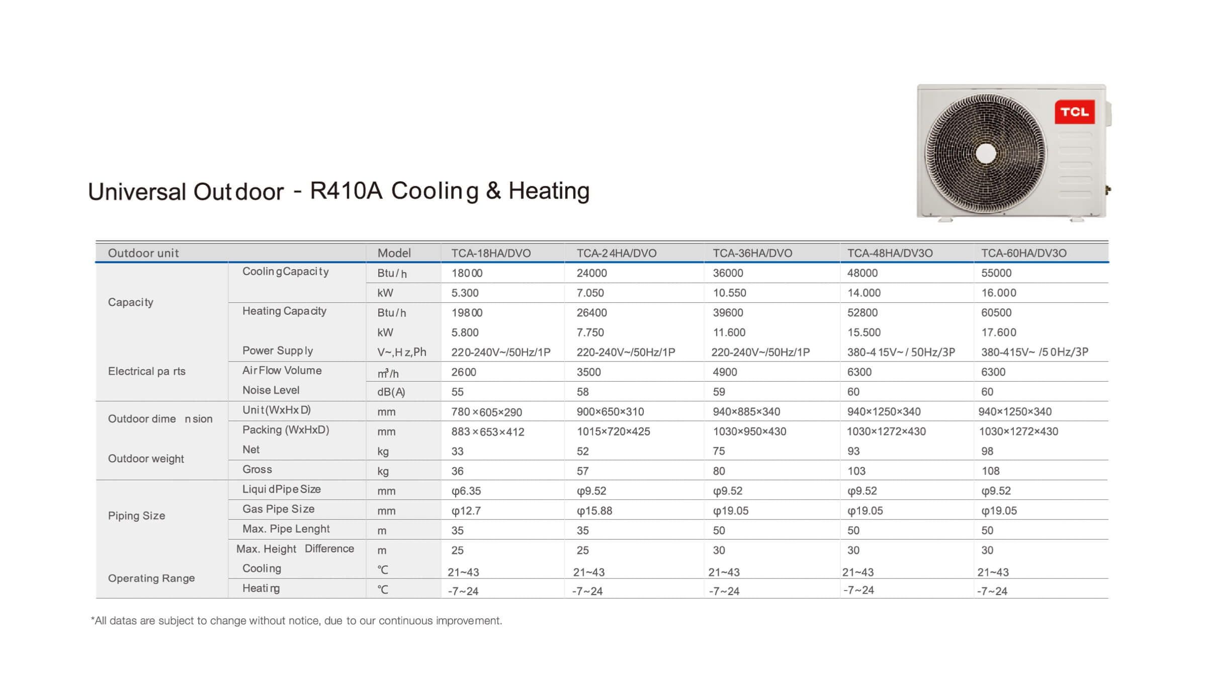Click the Outdoor unit header cell

(143, 253)
